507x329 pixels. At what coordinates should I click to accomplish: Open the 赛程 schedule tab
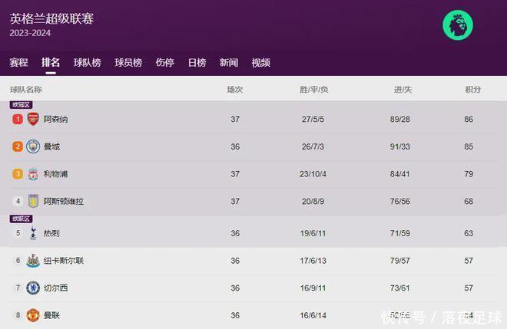(18, 63)
